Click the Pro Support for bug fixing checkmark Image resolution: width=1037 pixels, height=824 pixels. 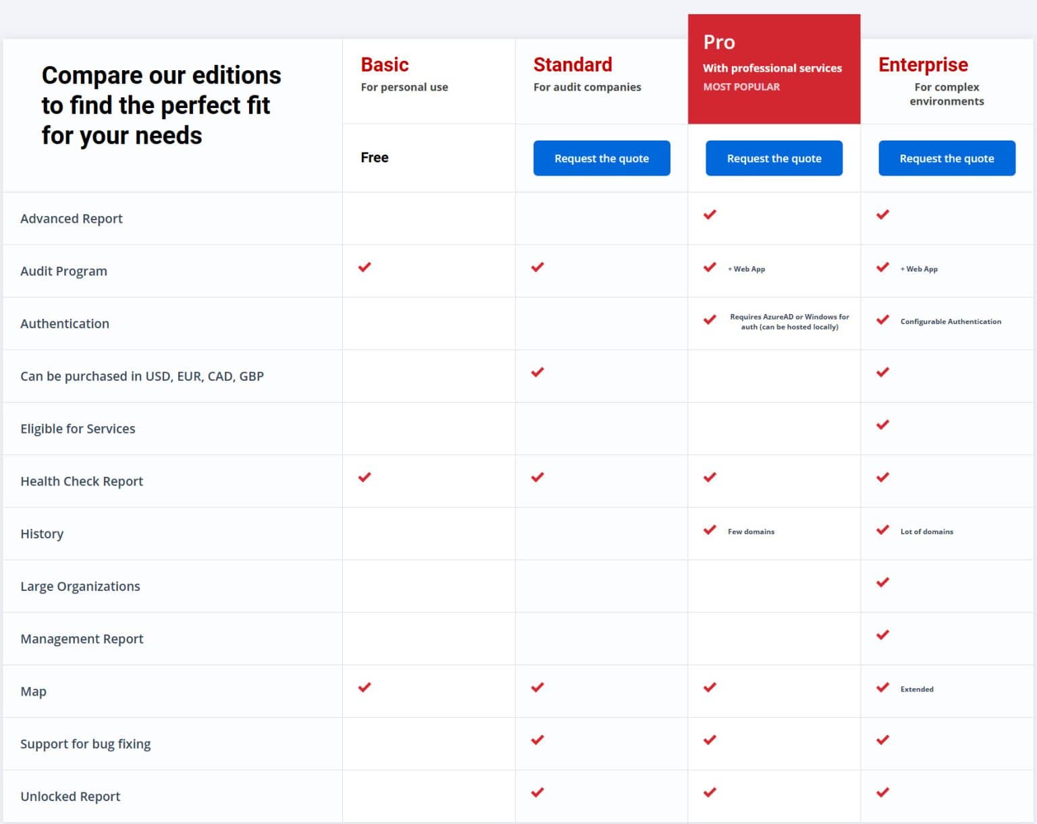point(710,740)
